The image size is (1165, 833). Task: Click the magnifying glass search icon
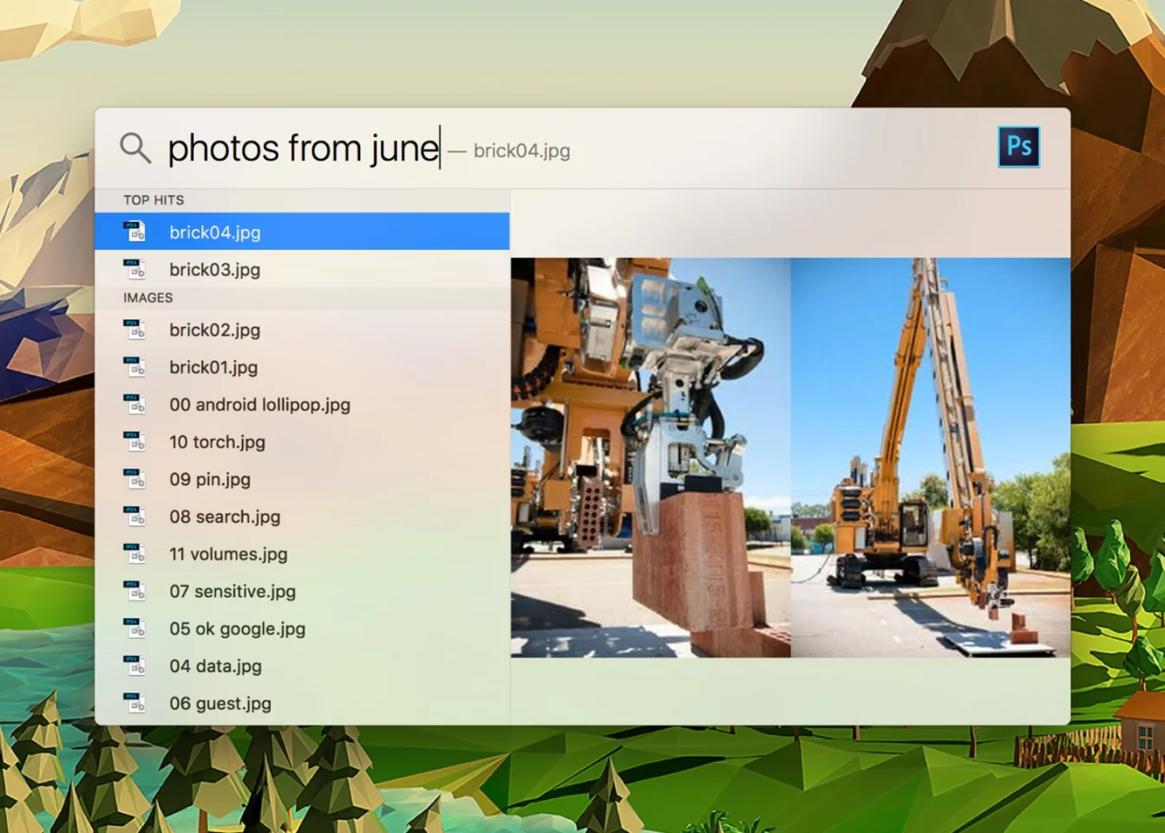click(x=134, y=147)
